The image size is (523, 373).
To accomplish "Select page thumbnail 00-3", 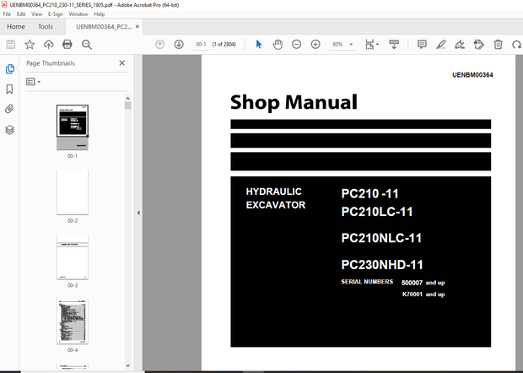I will pyautogui.click(x=73, y=257).
